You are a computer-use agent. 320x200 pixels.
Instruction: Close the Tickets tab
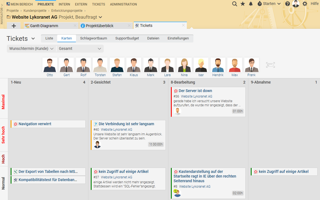(183, 25)
